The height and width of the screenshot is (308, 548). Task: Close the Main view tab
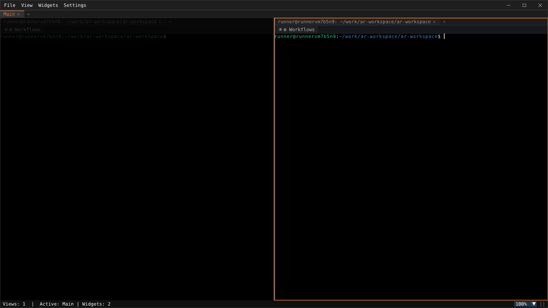click(18, 14)
